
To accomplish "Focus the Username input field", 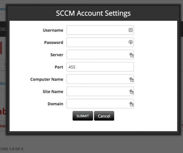I will (x=100, y=30).
